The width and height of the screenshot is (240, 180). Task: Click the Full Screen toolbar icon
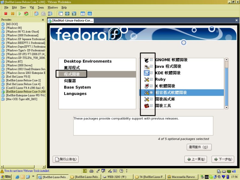point(67,13)
